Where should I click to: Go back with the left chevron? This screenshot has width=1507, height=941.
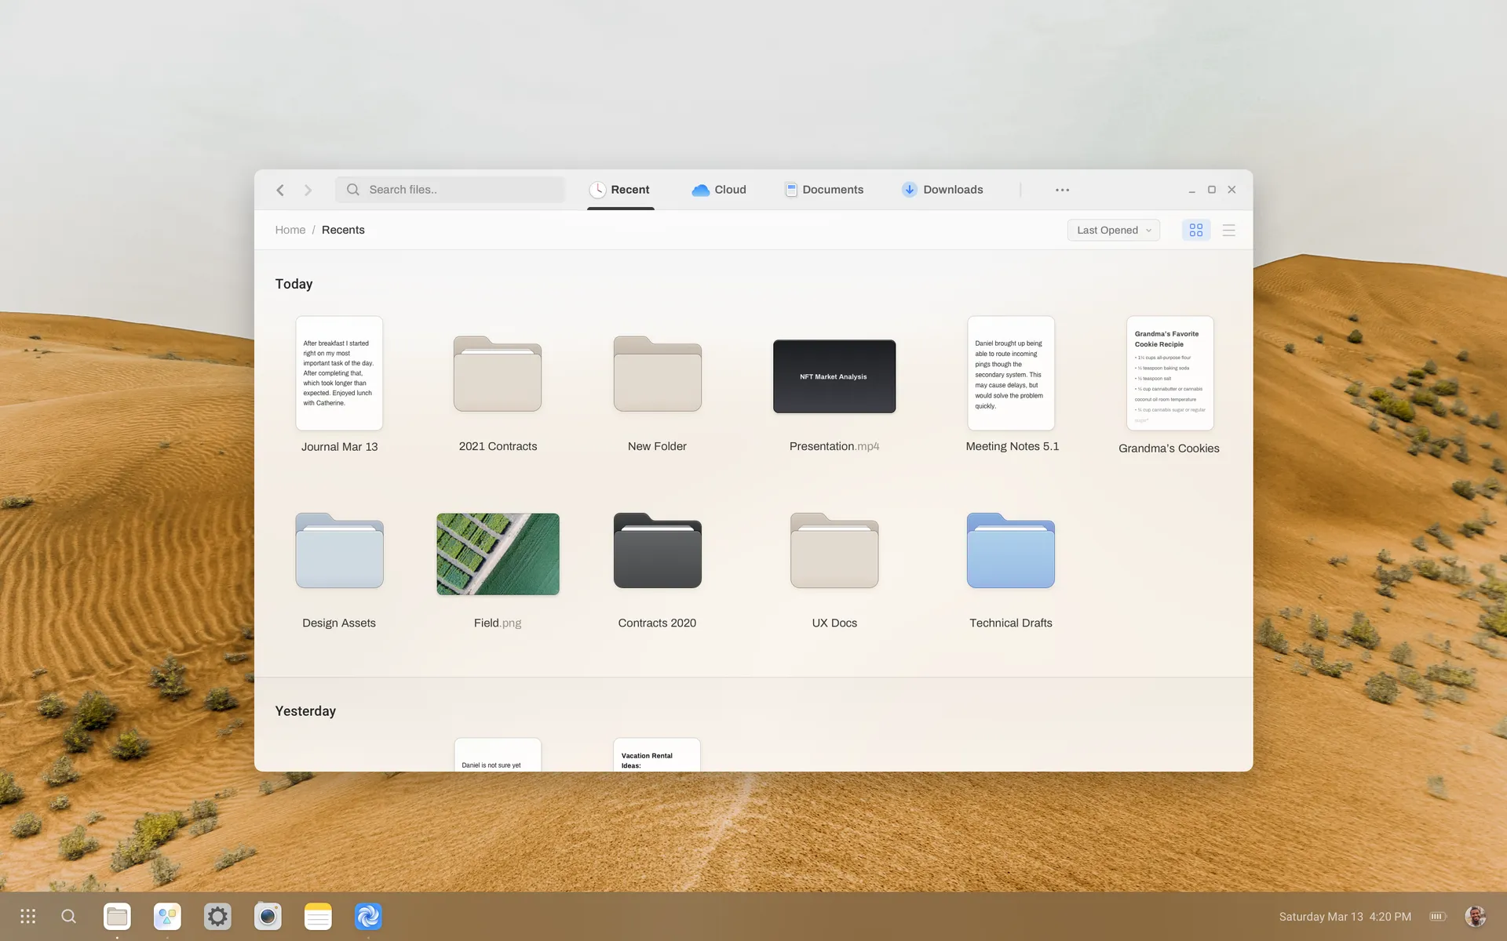[x=280, y=190]
